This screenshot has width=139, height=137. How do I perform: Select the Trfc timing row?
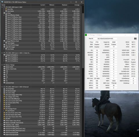(x=40, y=81)
